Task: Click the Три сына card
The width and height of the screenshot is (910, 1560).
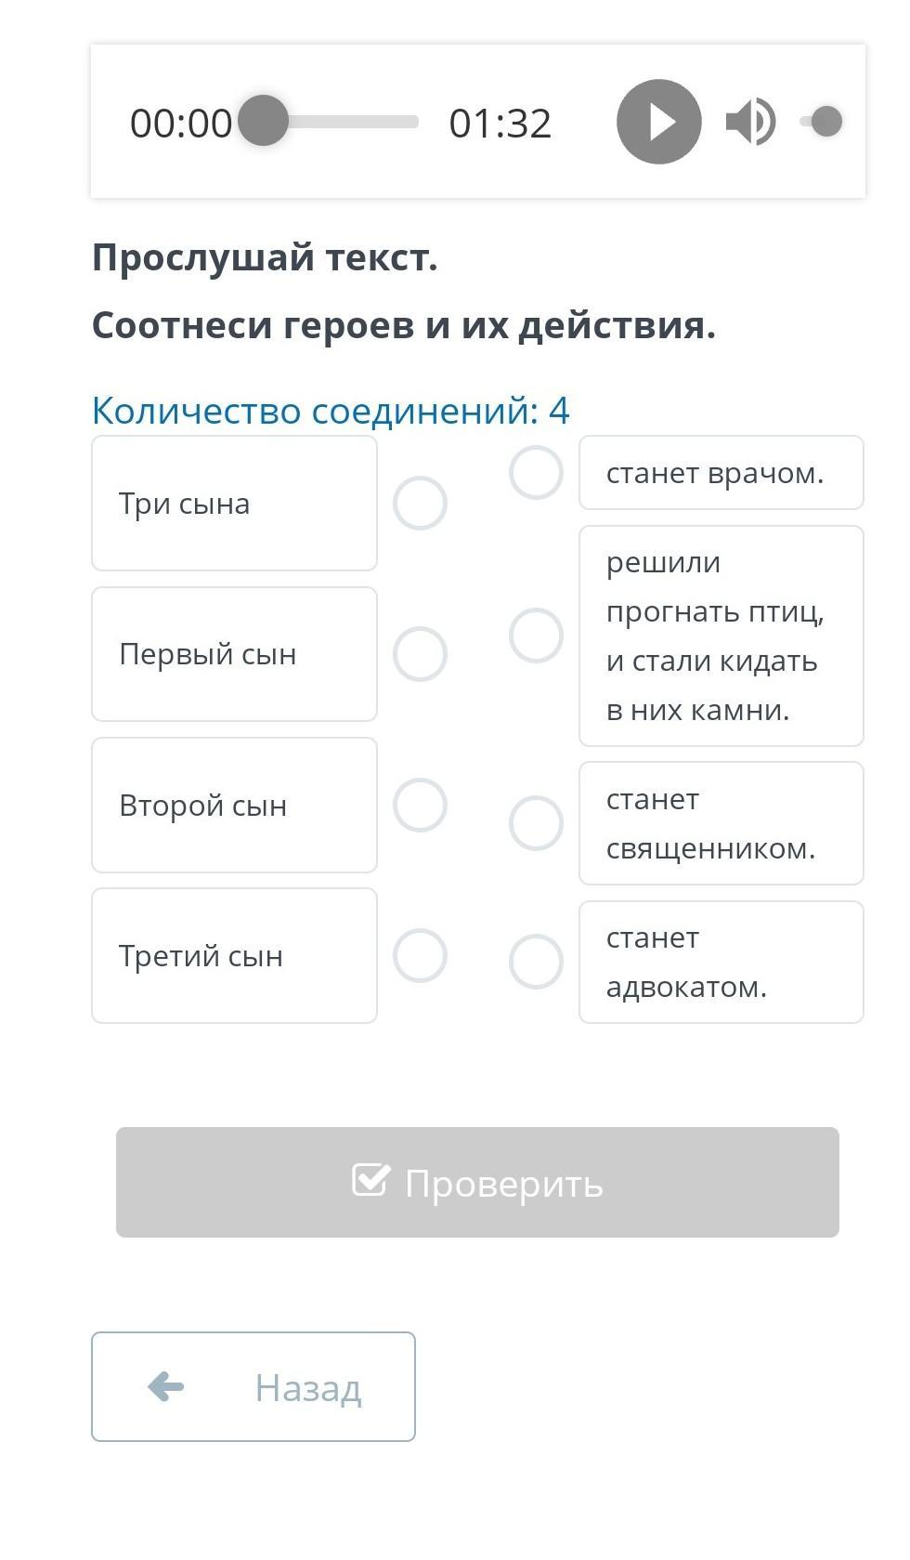Action: [234, 504]
